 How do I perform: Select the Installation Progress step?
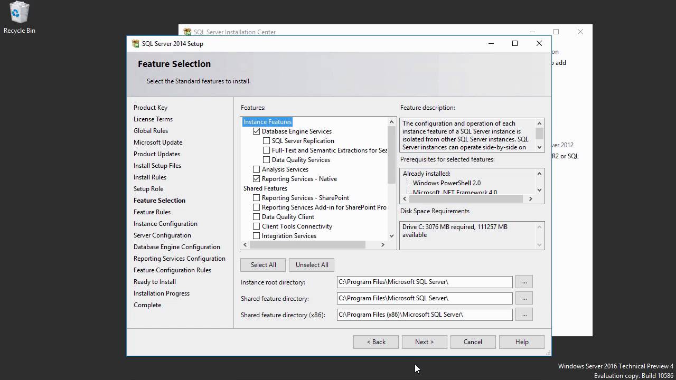(x=162, y=293)
